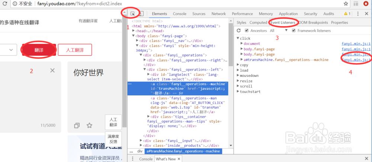
Task: Refresh the event listeners list
Action: pyautogui.click(x=239, y=30)
